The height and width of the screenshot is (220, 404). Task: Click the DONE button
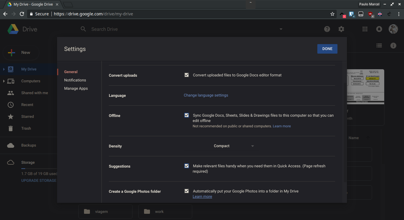point(327,49)
